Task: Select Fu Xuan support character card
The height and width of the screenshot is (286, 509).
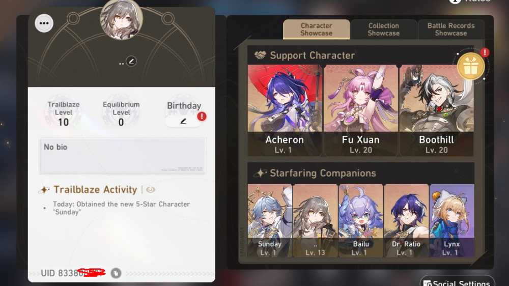Action: (x=361, y=110)
